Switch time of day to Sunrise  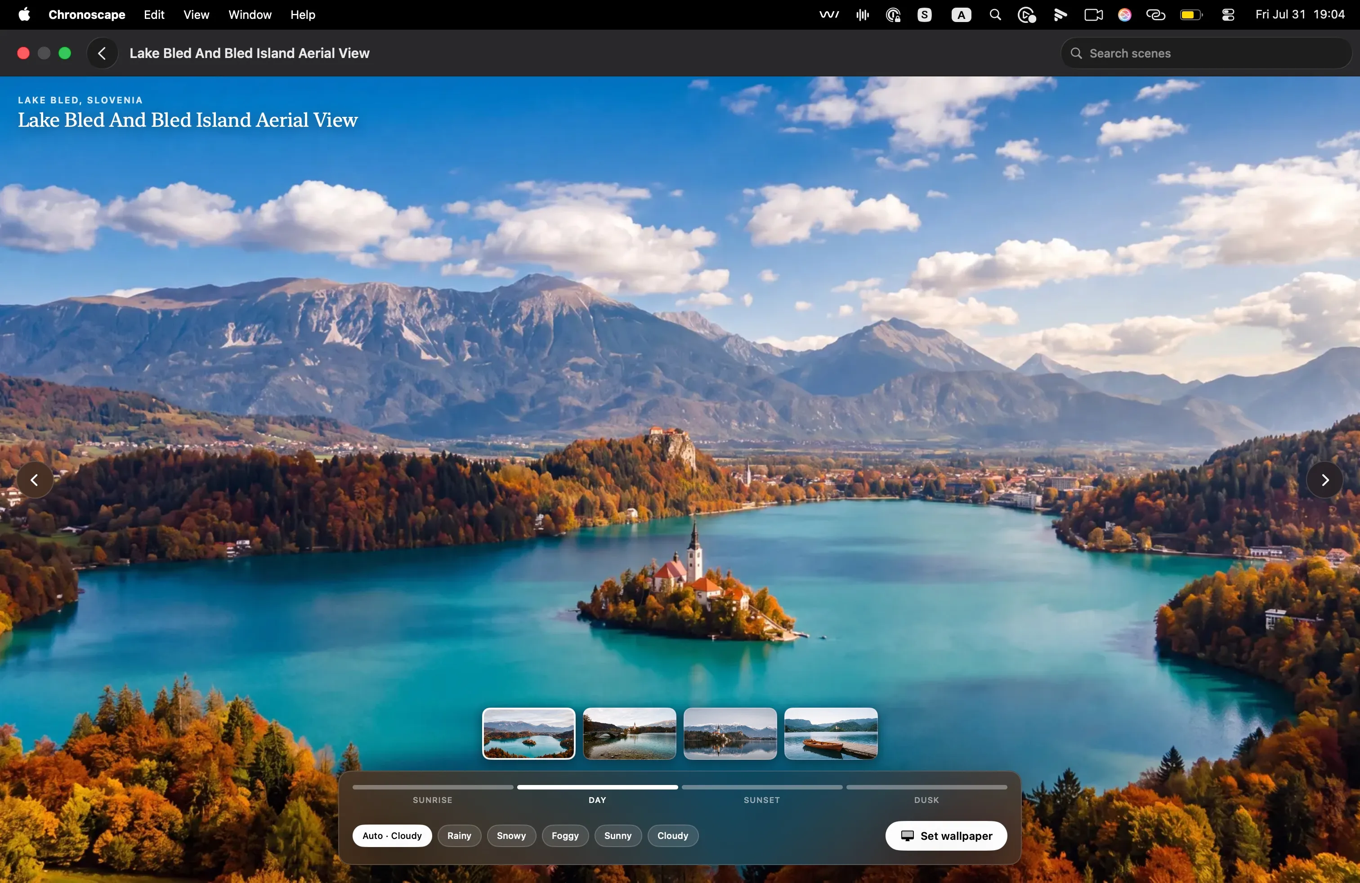[x=433, y=794]
